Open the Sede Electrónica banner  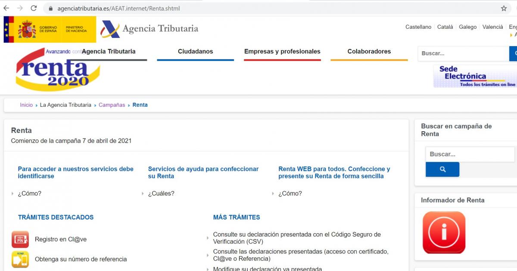pyautogui.click(x=475, y=76)
